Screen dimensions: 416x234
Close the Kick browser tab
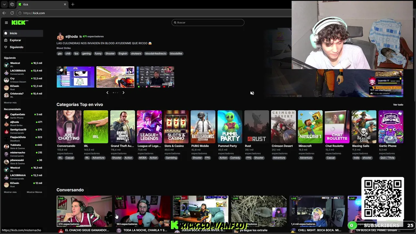[x=65, y=4]
